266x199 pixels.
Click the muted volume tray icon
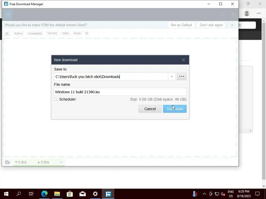[223, 194]
